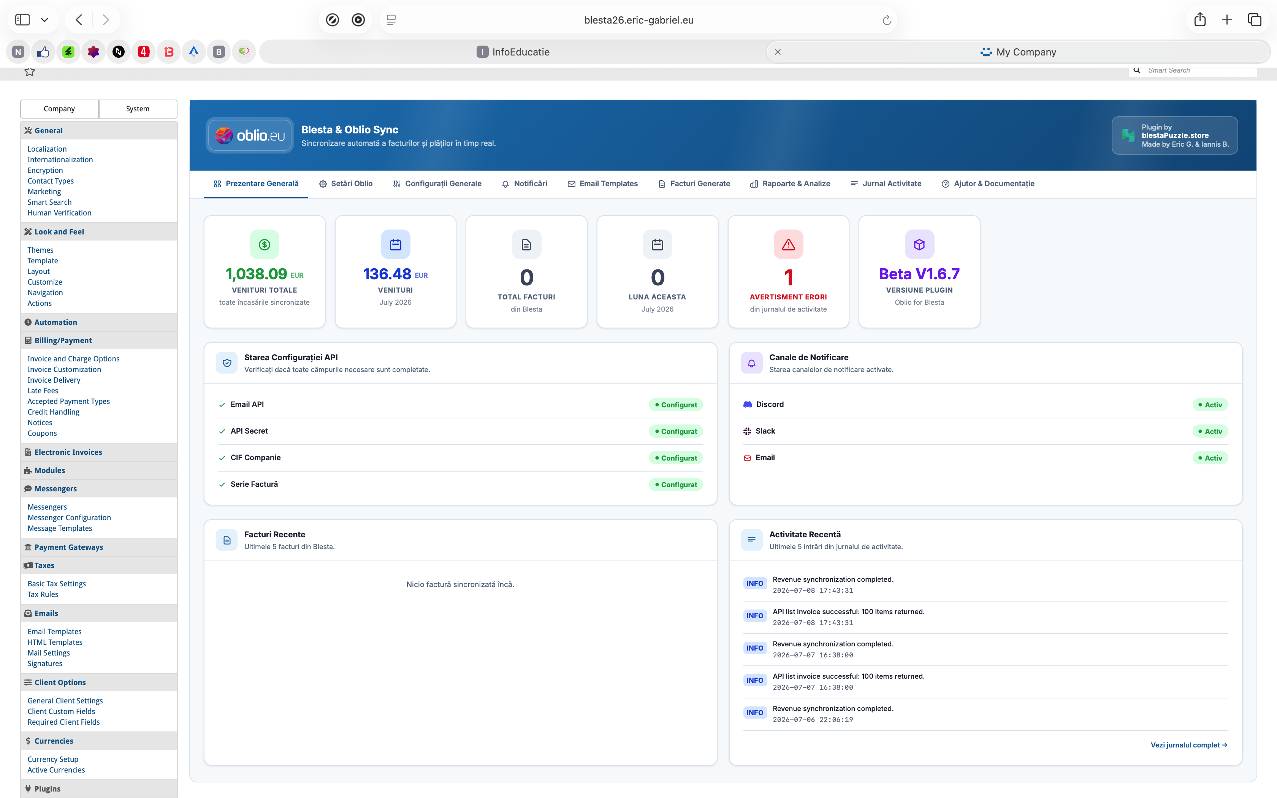Click the bell icon beside Canale de Notificare
Image resolution: width=1277 pixels, height=798 pixels.
tap(751, 363)
